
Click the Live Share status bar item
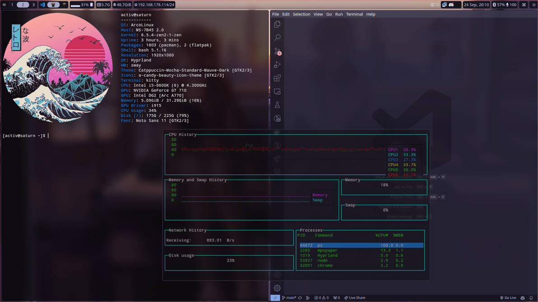pyautogui.click(x=355, y=297)
